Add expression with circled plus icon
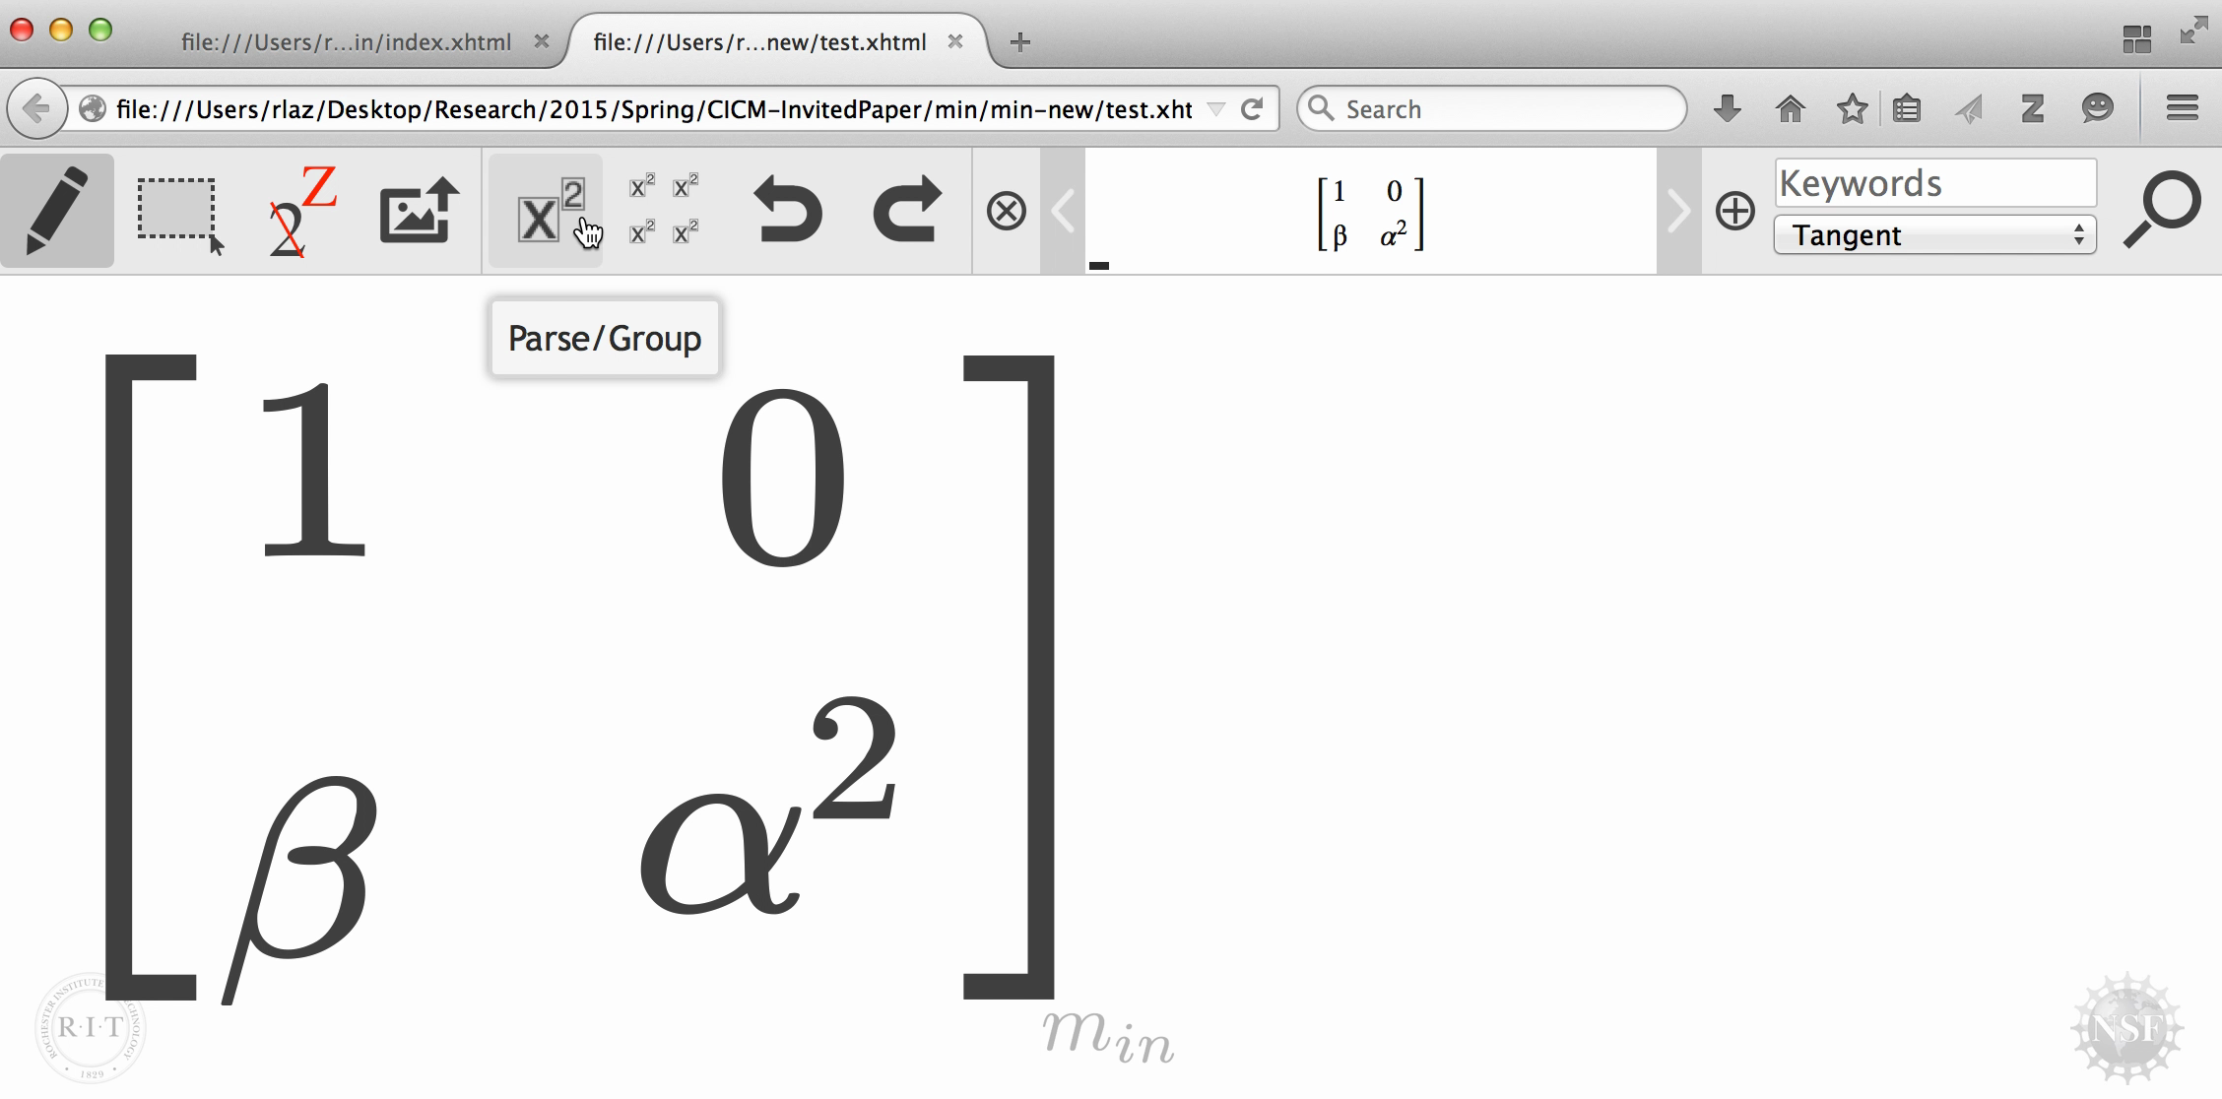The width and height of the screenshot is (2222, 1099). pyautogui.click(x=1734, y=211)
